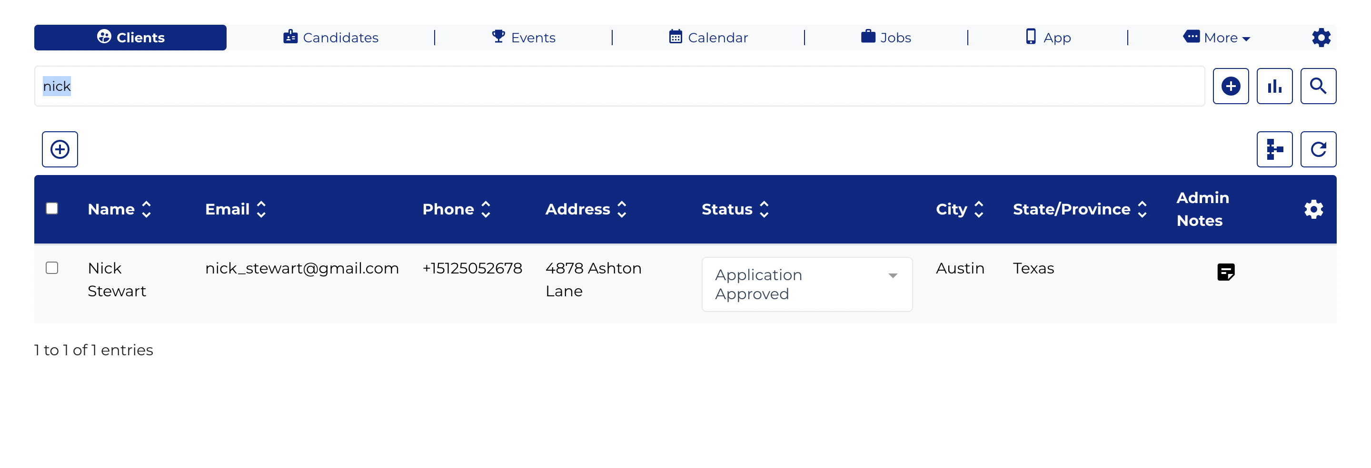Click the refresh table icon
This screenshot has width=1371, height=468.
click(x=1318, y=149)
